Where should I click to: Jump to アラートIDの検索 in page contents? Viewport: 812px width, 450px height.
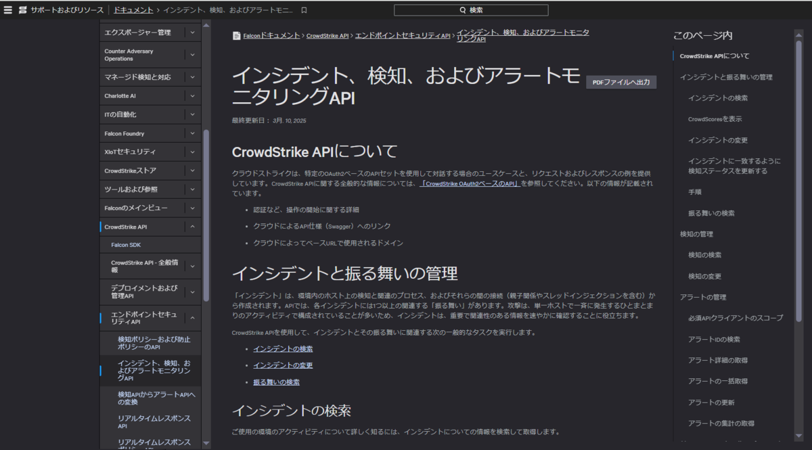pyautogui.click(x=714, y=339)
